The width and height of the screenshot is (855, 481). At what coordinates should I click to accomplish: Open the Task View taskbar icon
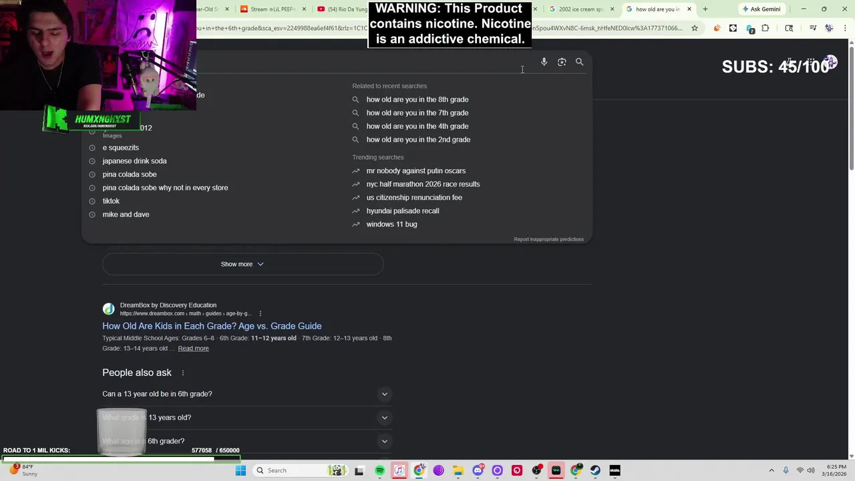pos(359,470)
